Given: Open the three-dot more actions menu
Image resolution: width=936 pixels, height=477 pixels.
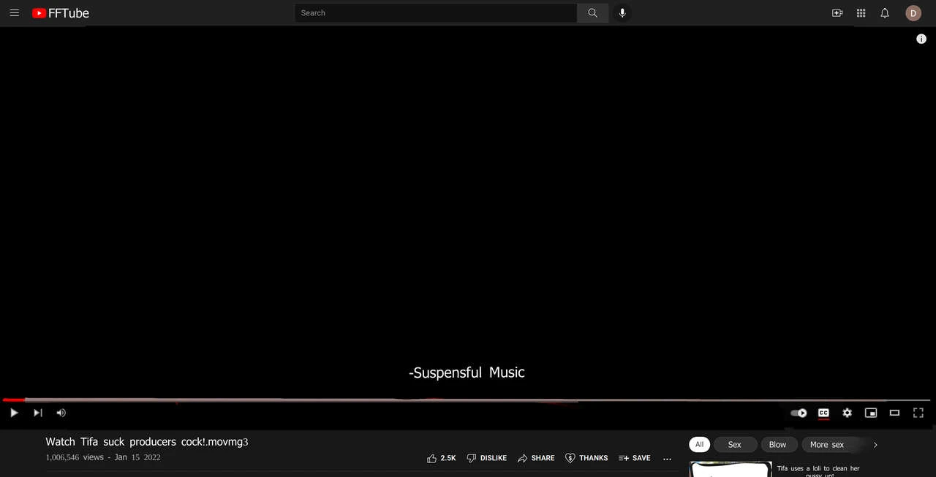Looking at the screenshot, I should [x=667, y=458].
